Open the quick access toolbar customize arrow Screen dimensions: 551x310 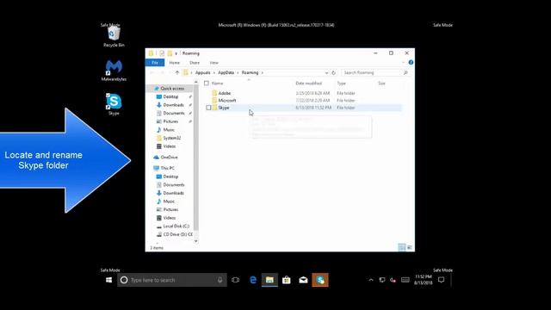[176, 53]
